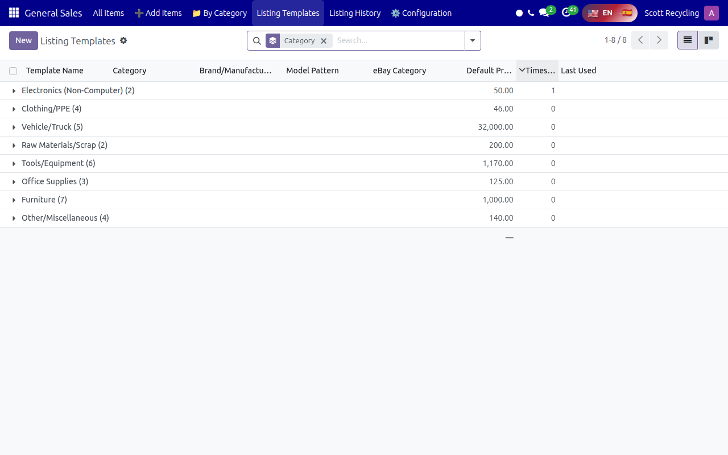The image size is (728, 455).
Task: Click the 46.00 Clothing/PPE price total
Action: 503,109
